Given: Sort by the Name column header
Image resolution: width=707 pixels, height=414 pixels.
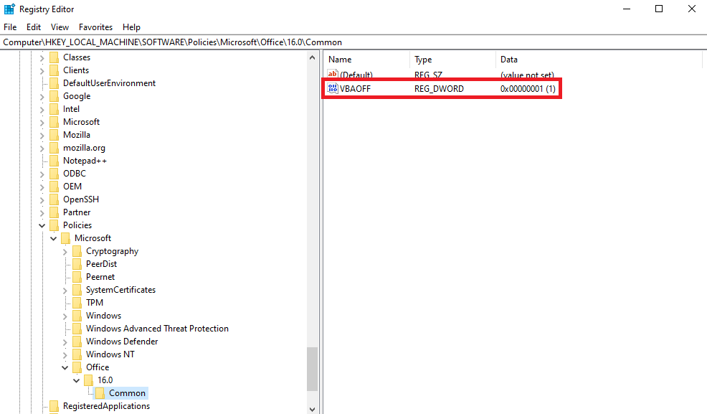Looking at the screenshot, I should click(366, 60).
